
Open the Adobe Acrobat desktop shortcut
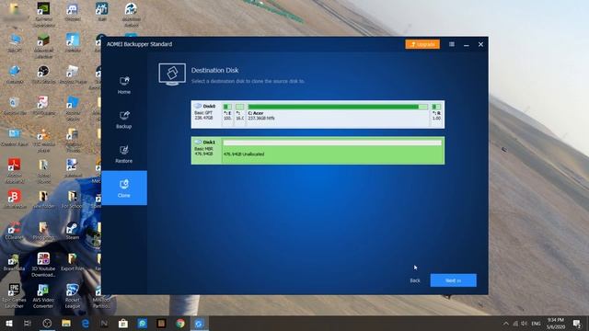(15, 170)
